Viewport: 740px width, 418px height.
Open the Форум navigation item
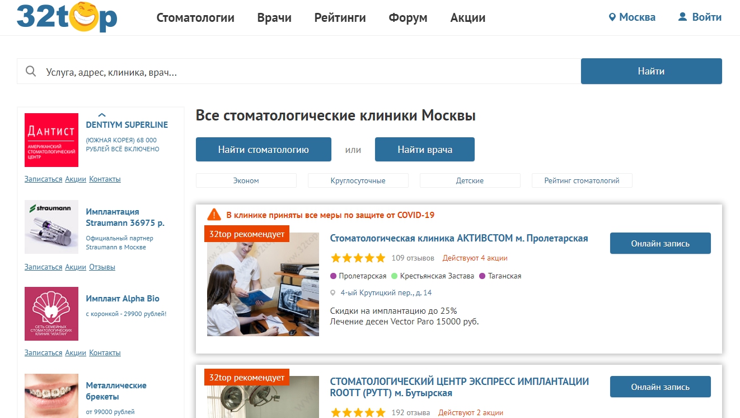[x=408, y=18]
